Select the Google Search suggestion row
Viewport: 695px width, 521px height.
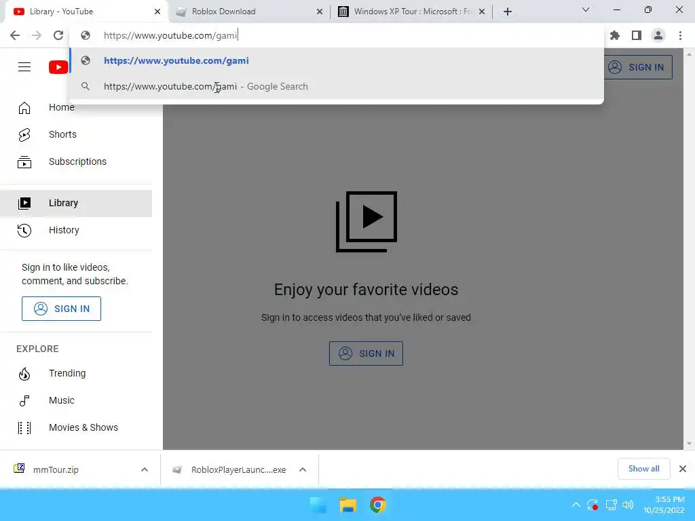pyautogui.click(x=337, y=86)
